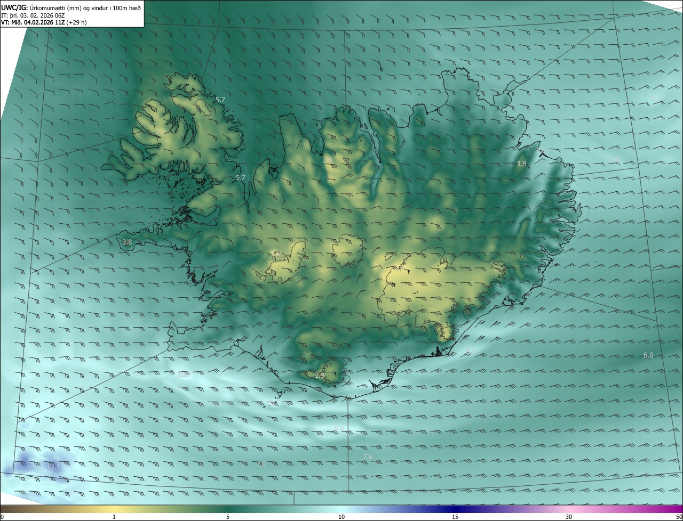683x521 pixels.
Task: Click the 9.9 precipitation value label
Action: (x=339, y=429)
